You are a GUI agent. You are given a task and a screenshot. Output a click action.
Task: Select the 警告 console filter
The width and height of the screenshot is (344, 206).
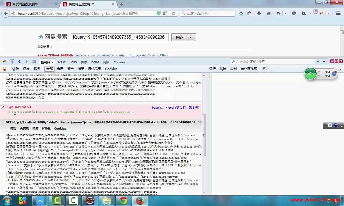(x=70, y=69)
